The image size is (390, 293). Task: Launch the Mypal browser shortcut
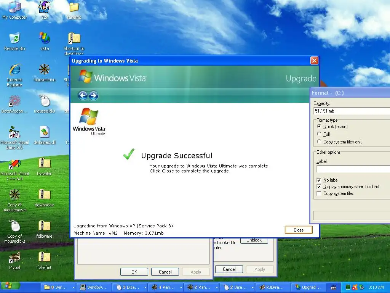point(14,260)
